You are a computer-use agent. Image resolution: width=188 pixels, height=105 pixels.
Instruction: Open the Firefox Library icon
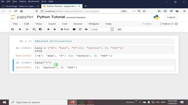[159, 11]
